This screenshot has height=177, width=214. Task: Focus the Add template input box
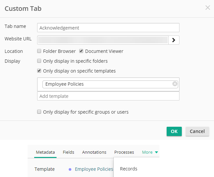coord(108,96)
